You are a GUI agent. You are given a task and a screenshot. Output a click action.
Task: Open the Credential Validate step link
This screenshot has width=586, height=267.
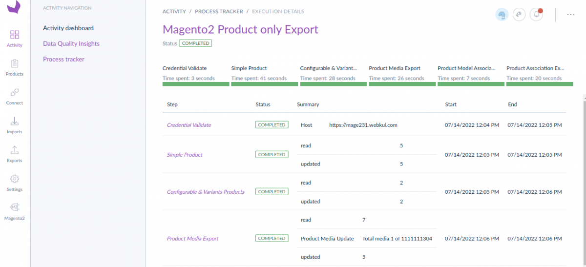click(189, 125)
